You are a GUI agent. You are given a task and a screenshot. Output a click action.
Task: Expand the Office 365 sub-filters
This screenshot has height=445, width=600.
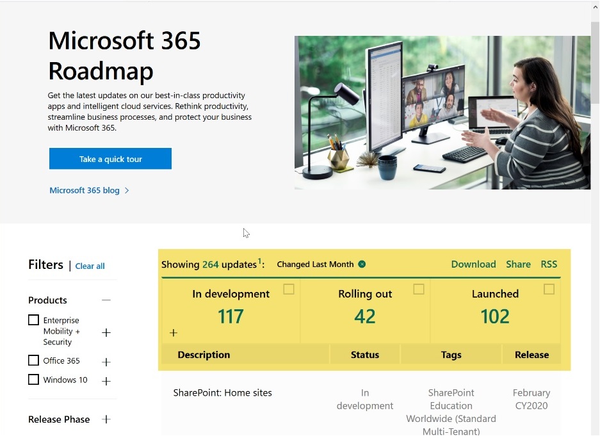[x=106, y=362]
